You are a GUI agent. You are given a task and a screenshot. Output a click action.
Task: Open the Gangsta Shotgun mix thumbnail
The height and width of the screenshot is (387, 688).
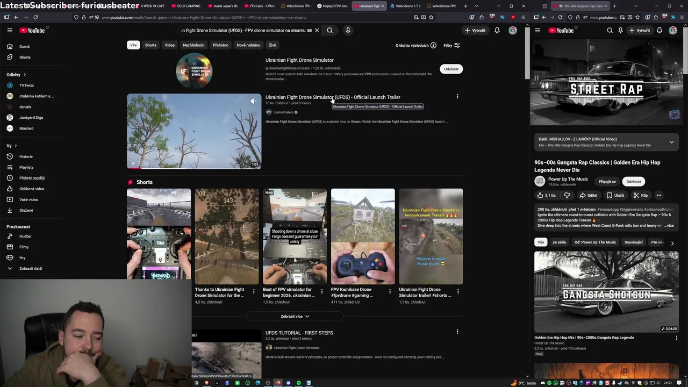pyautogui.click(x=606, y=292)
